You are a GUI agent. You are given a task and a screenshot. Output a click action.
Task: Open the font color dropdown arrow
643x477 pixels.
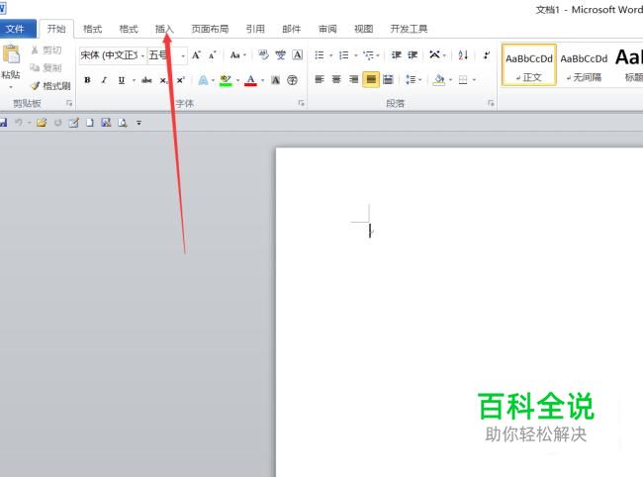pos(262,80)
